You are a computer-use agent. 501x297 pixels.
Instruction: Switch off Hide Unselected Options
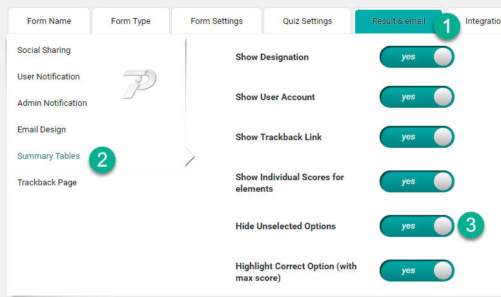click(417, 226)
